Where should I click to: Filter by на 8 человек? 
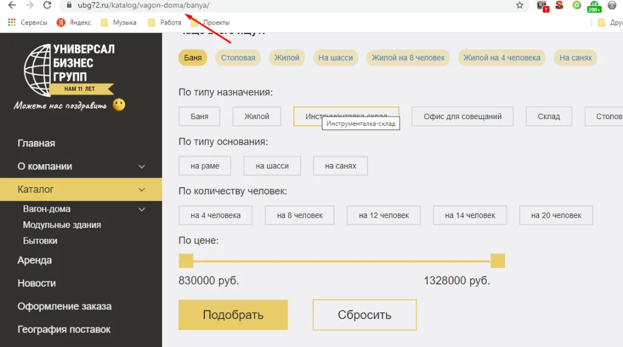tap(299, 215)
